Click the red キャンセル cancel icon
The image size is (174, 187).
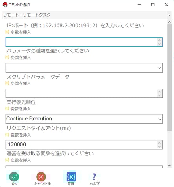41,177
